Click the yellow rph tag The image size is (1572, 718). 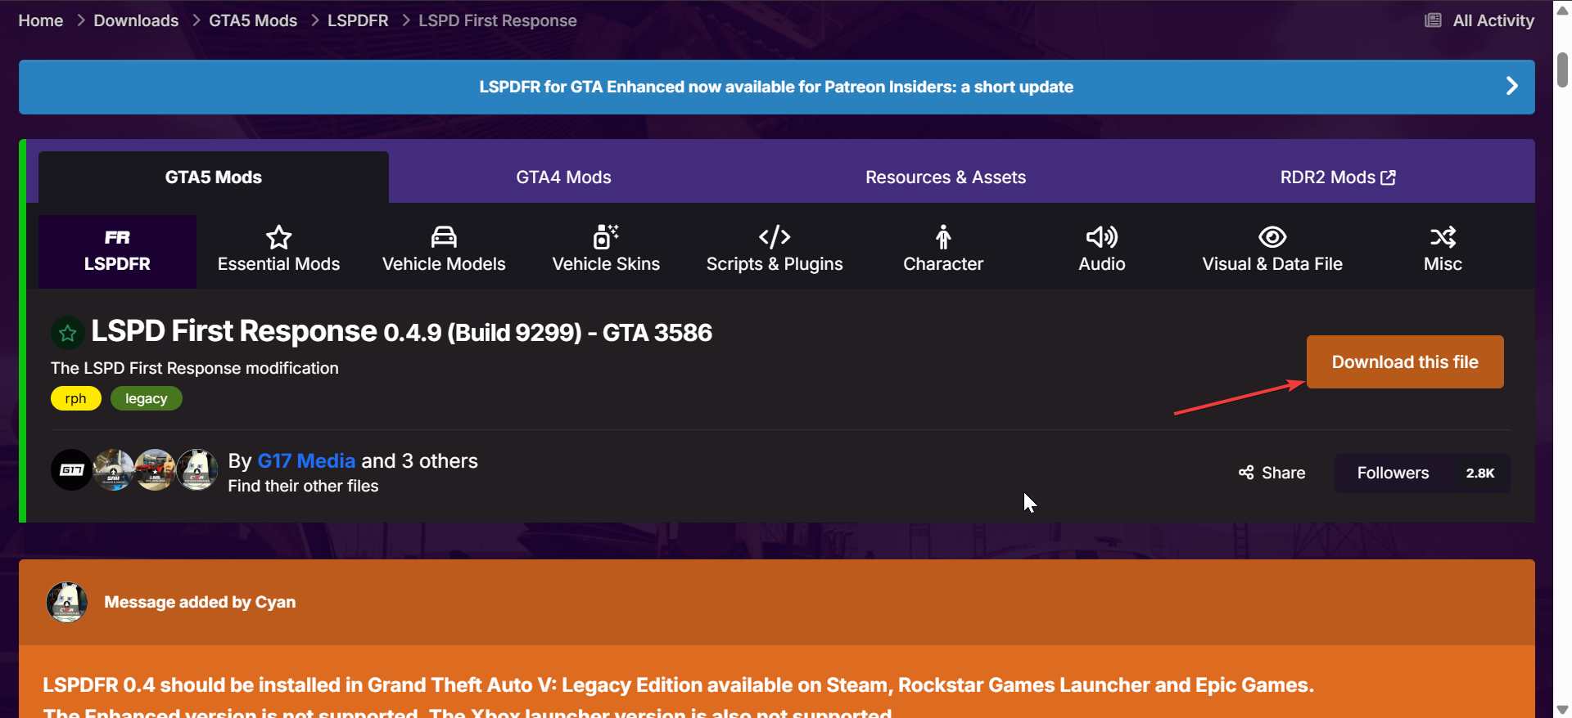click(75, 398)
